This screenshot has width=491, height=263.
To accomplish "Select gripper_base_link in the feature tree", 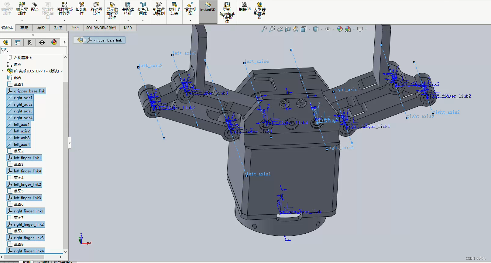I will pos(26,91).
